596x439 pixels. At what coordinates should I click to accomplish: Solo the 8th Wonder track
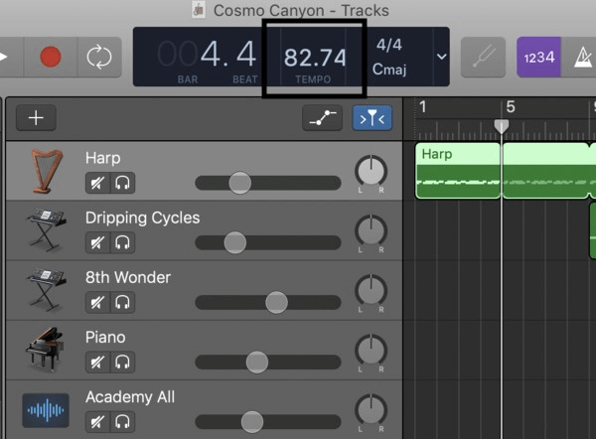pyautogui.click(x=122, y=302)
